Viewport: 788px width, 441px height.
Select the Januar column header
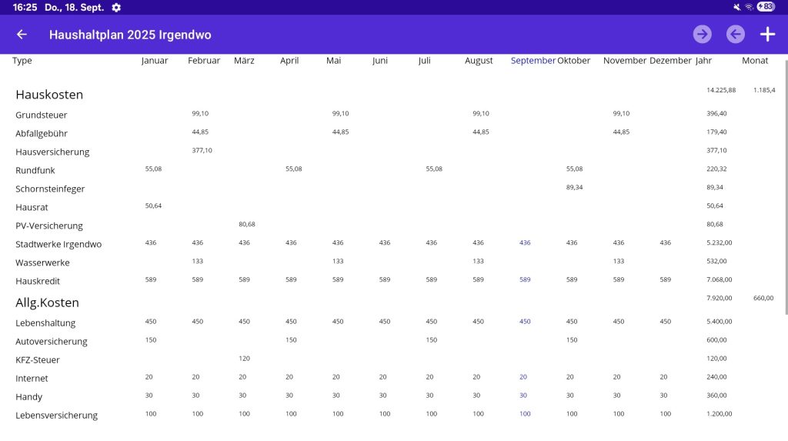(x=155, y=61)
